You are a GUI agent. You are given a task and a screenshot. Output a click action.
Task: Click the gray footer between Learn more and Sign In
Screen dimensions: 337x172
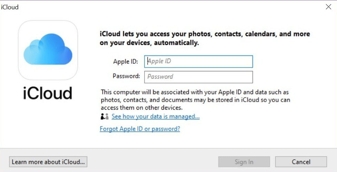(152, 162)
